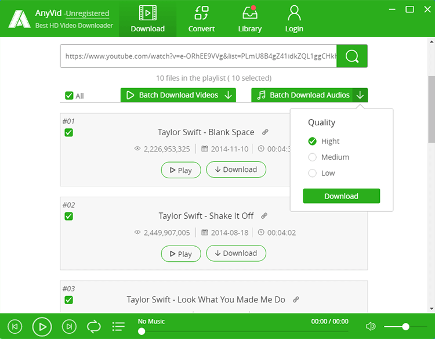Expand the Batch Download Videos arrow
435x339 pixels.
(229, 95)
